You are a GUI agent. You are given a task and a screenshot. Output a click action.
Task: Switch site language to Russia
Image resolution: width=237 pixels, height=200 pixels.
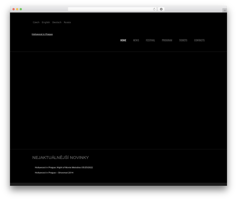[67, 22]
